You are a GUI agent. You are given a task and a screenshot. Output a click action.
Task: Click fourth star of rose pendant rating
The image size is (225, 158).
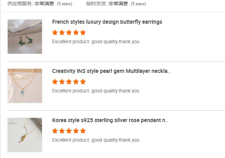[76, 131]
